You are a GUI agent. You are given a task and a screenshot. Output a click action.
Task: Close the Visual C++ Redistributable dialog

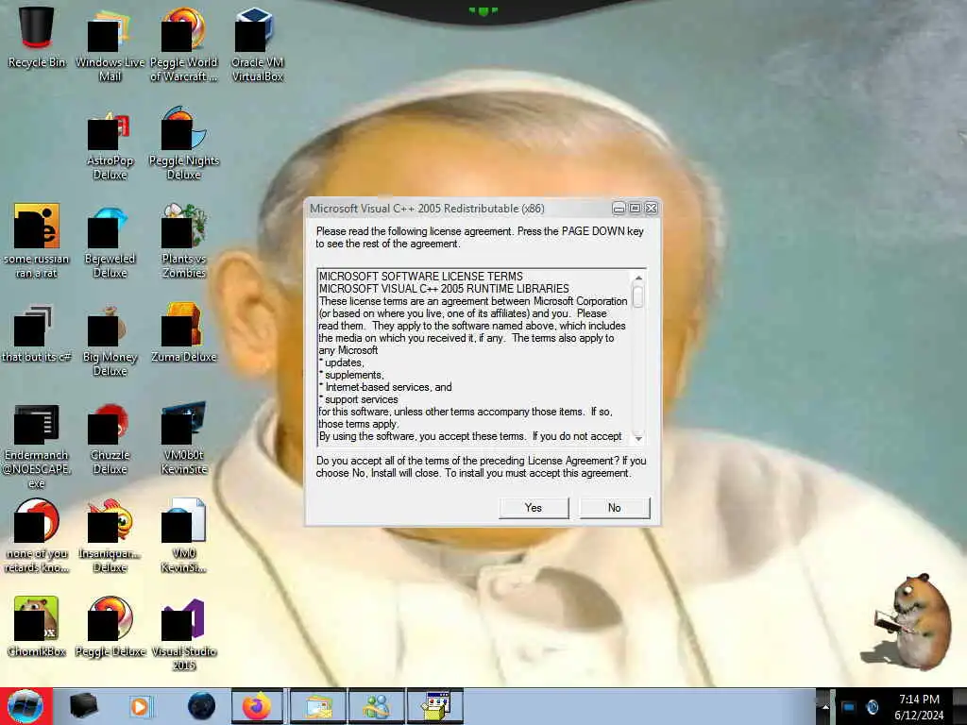(x=651, y=209)
